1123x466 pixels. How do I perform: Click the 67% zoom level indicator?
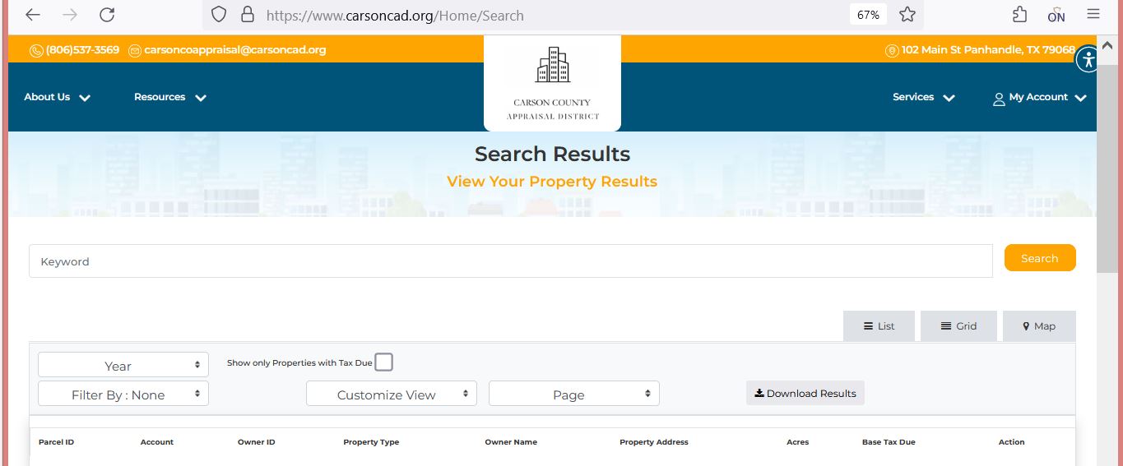click(868, 15)
